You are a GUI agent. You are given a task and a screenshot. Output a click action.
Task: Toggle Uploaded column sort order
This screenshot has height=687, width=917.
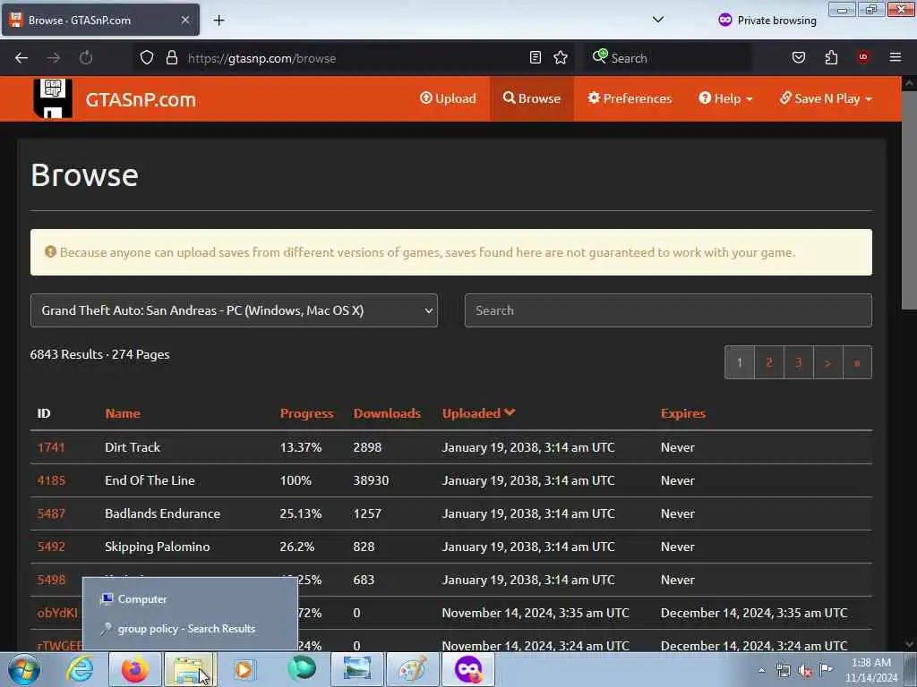[x=478, y=413]
